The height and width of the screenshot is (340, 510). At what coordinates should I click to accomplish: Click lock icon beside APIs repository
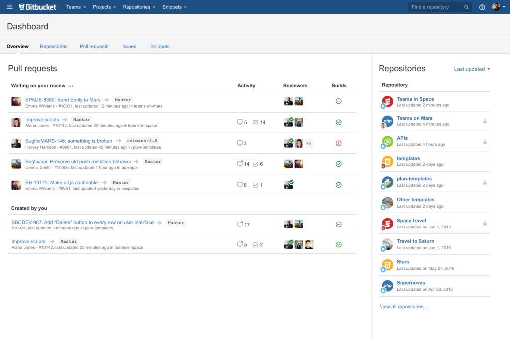(485, 142)
